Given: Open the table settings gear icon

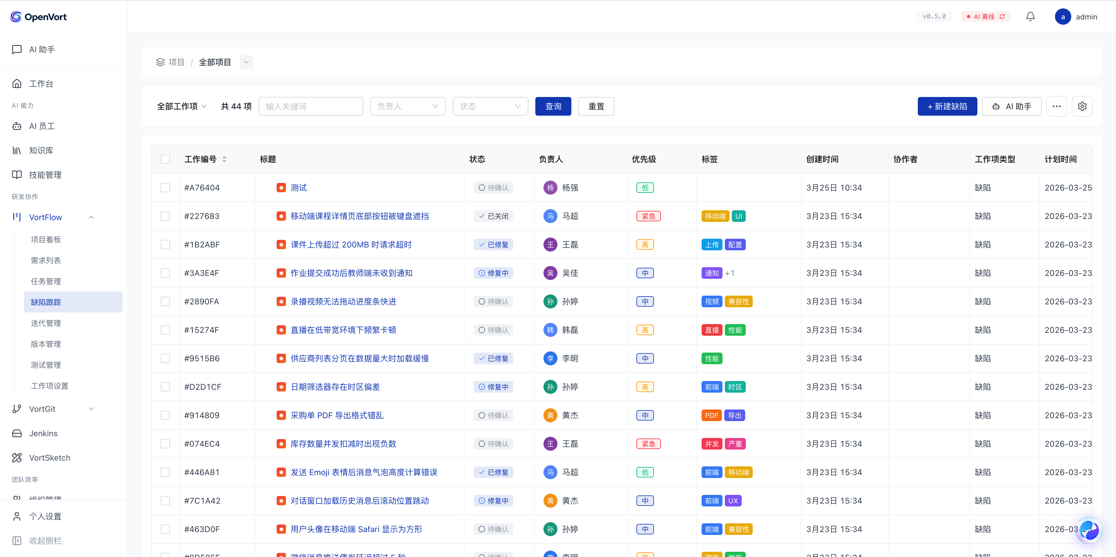Looking at the screenshot, I should click(x=1082, y=106).
